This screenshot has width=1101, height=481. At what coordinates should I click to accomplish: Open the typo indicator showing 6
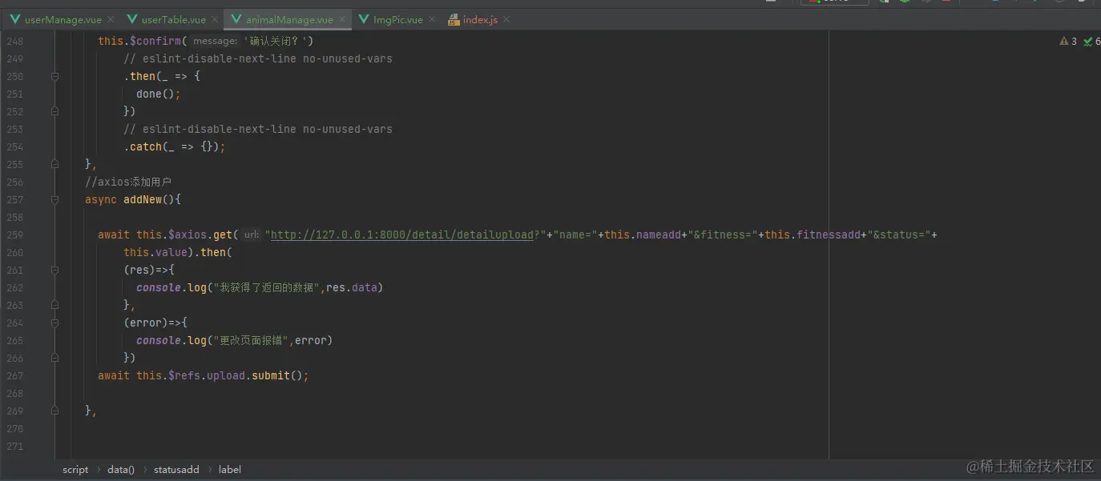(1092, 41)
